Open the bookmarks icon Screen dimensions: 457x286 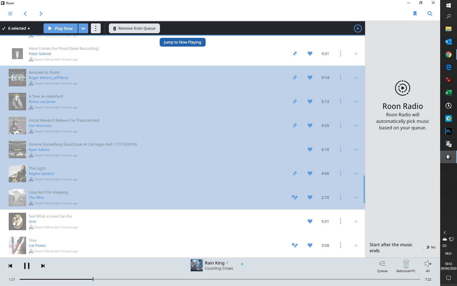pos(415,14)
